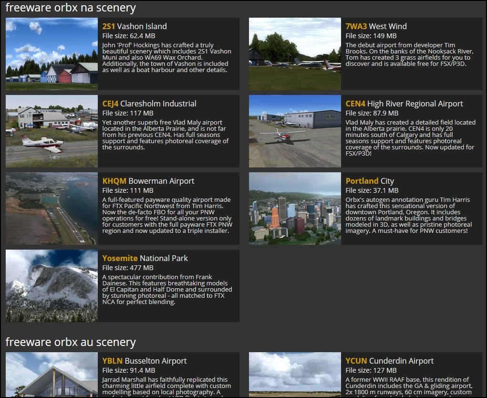Click 'File size: 37.1 MB' text

click(372, 190)
